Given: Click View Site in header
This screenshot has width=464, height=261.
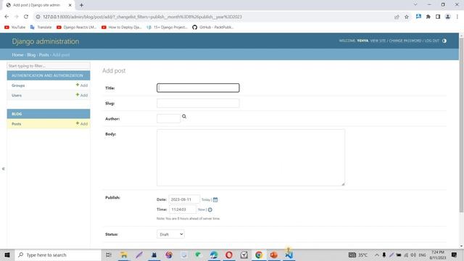Looking at the screenshot, I should (378, 41).
